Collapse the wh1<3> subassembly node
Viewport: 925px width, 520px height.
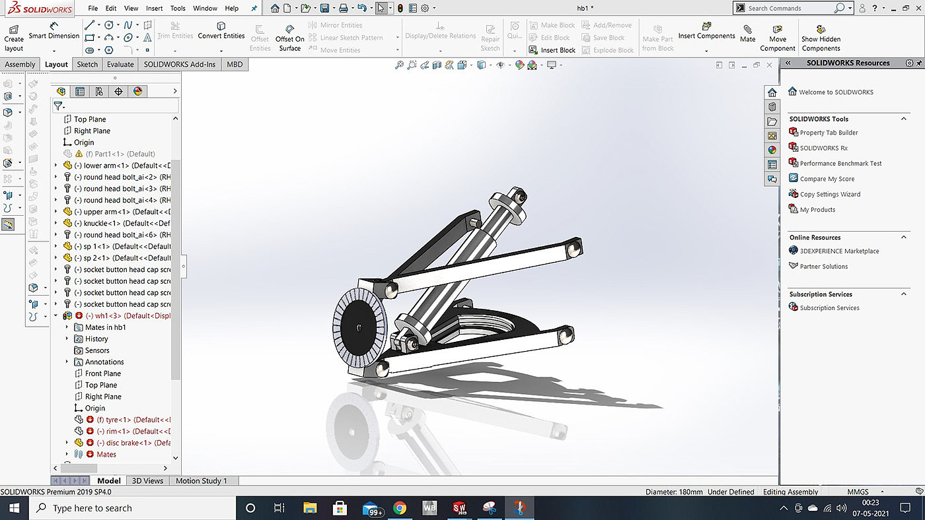point(56,316)
